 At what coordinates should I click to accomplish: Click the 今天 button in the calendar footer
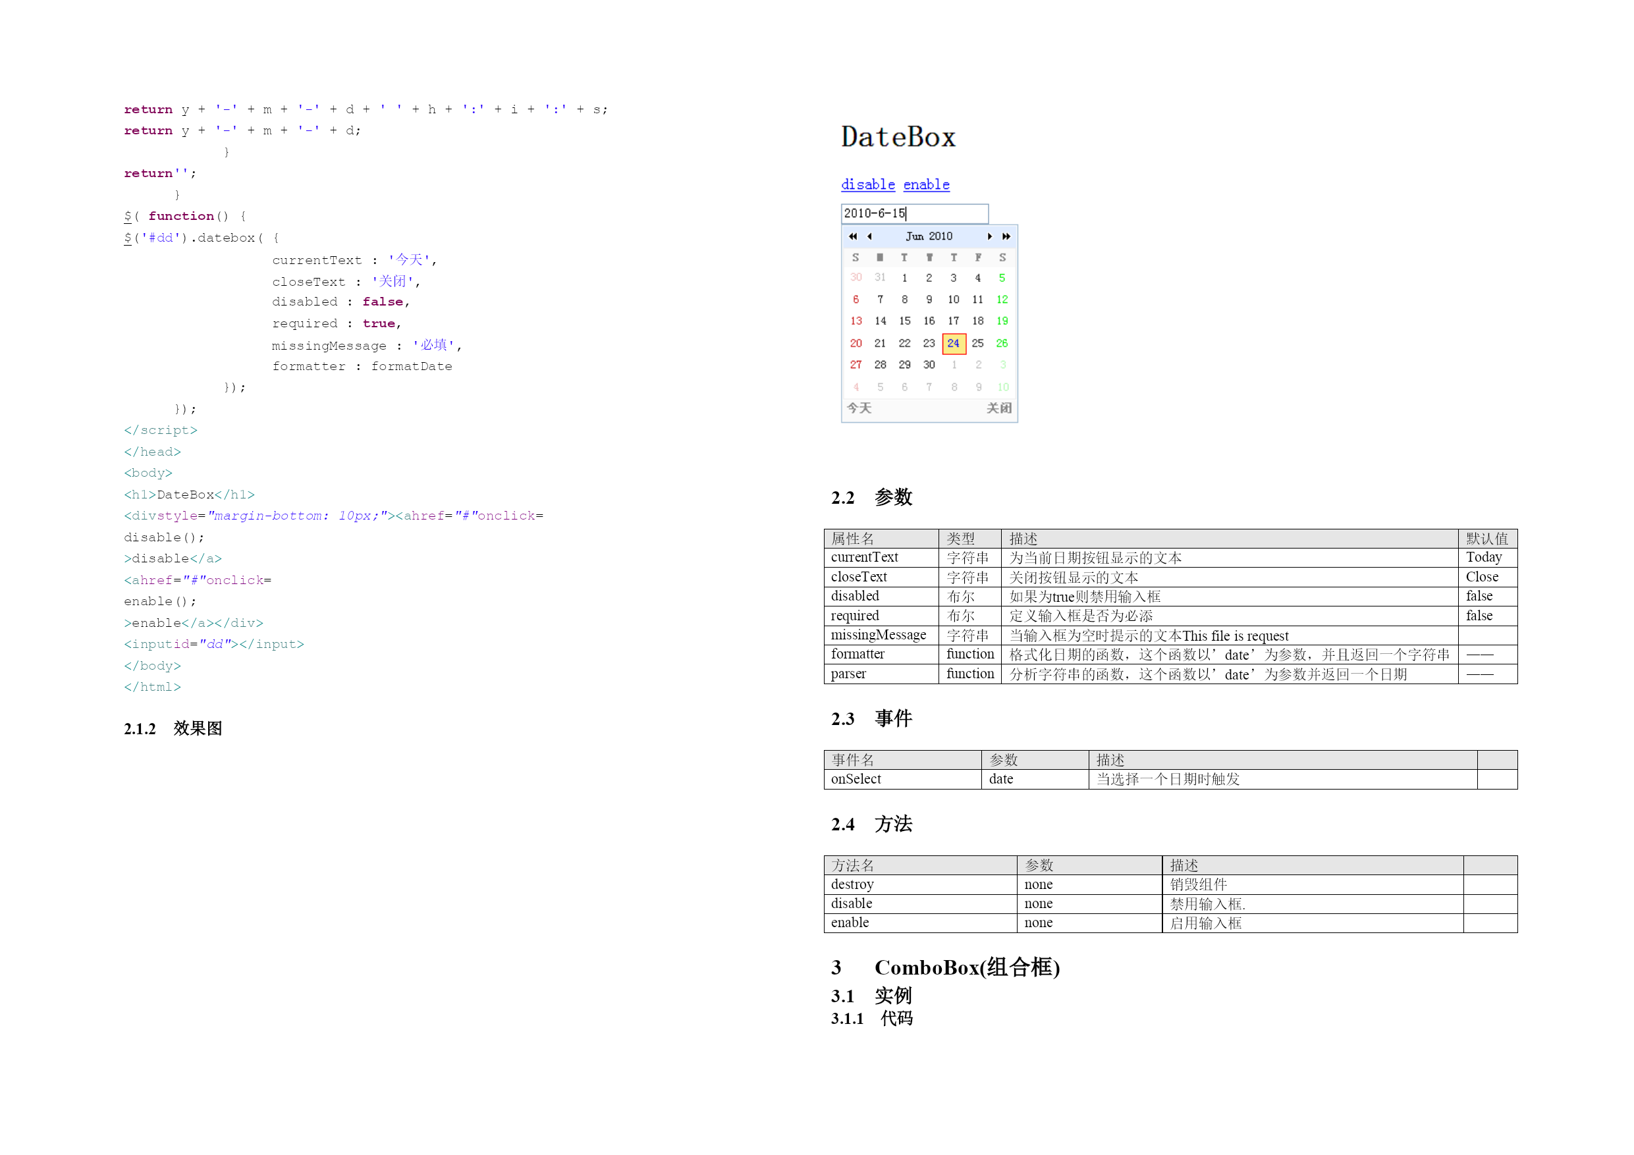pyautogui.click(x=859, y=408)
